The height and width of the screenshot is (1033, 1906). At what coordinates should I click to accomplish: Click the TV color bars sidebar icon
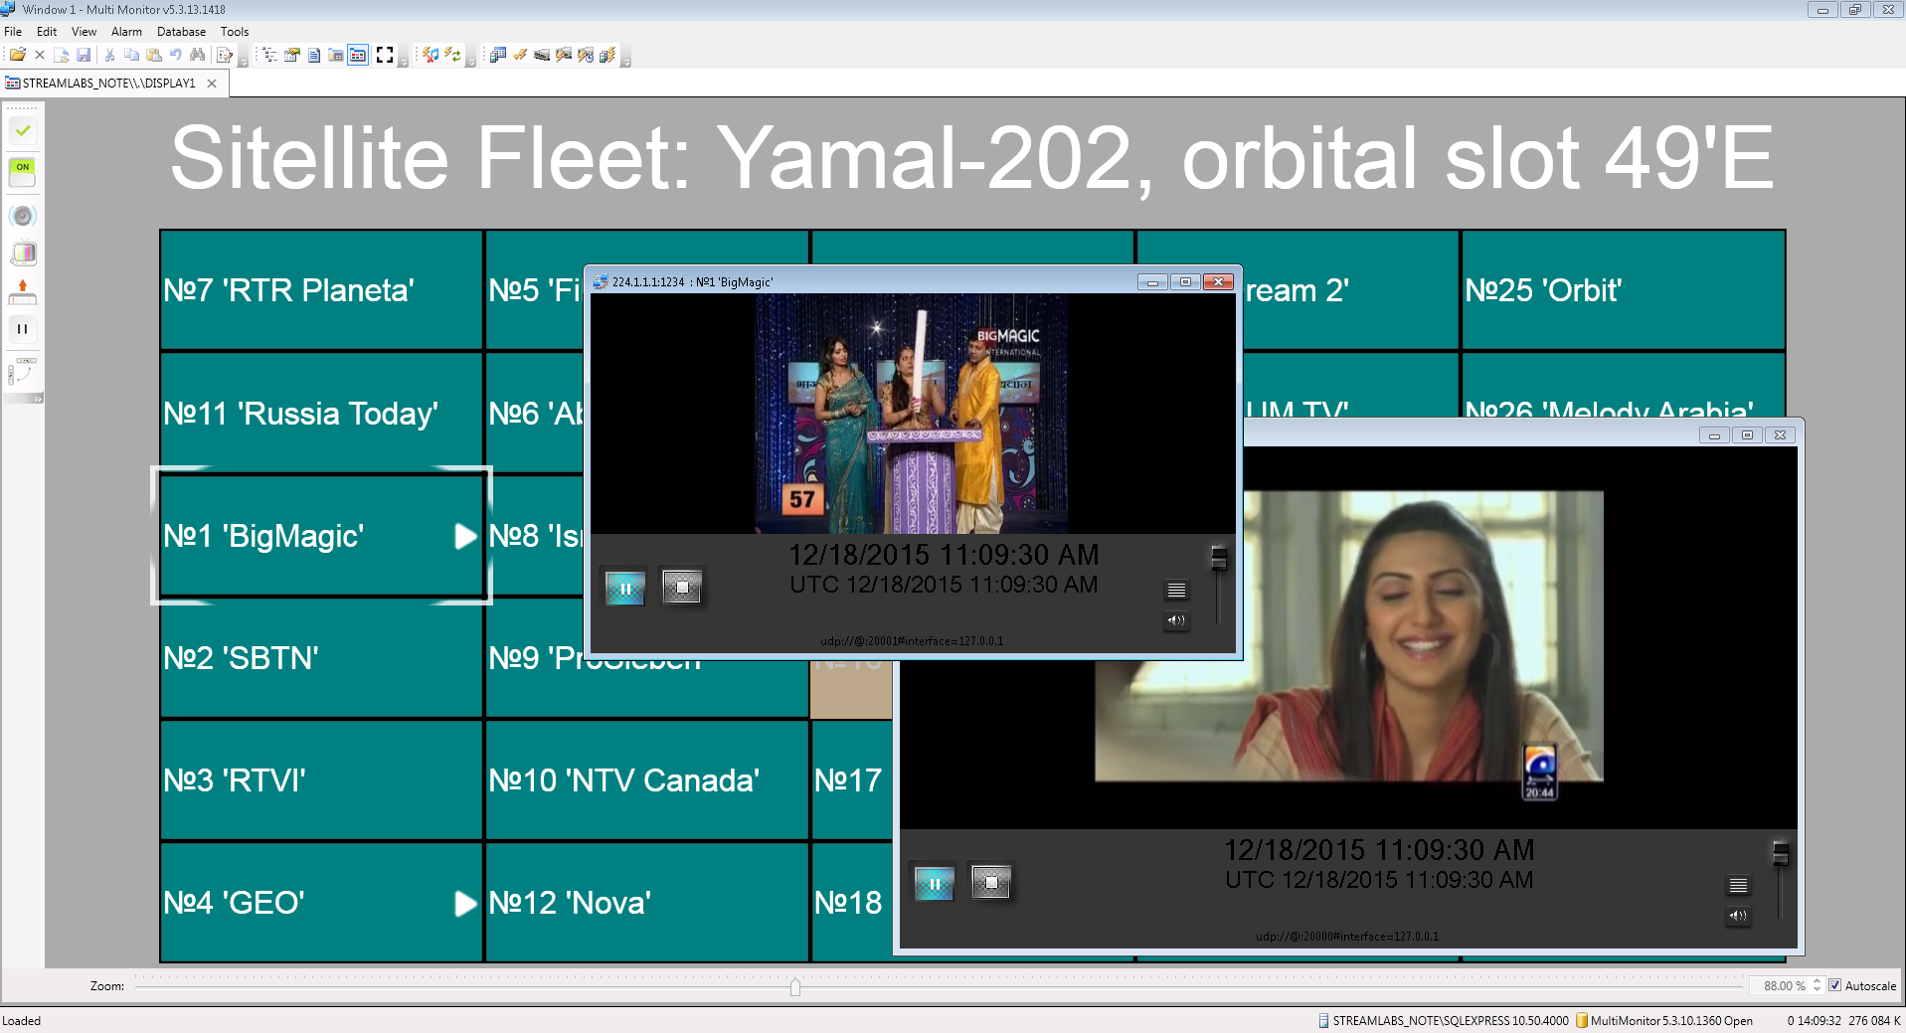23,254
